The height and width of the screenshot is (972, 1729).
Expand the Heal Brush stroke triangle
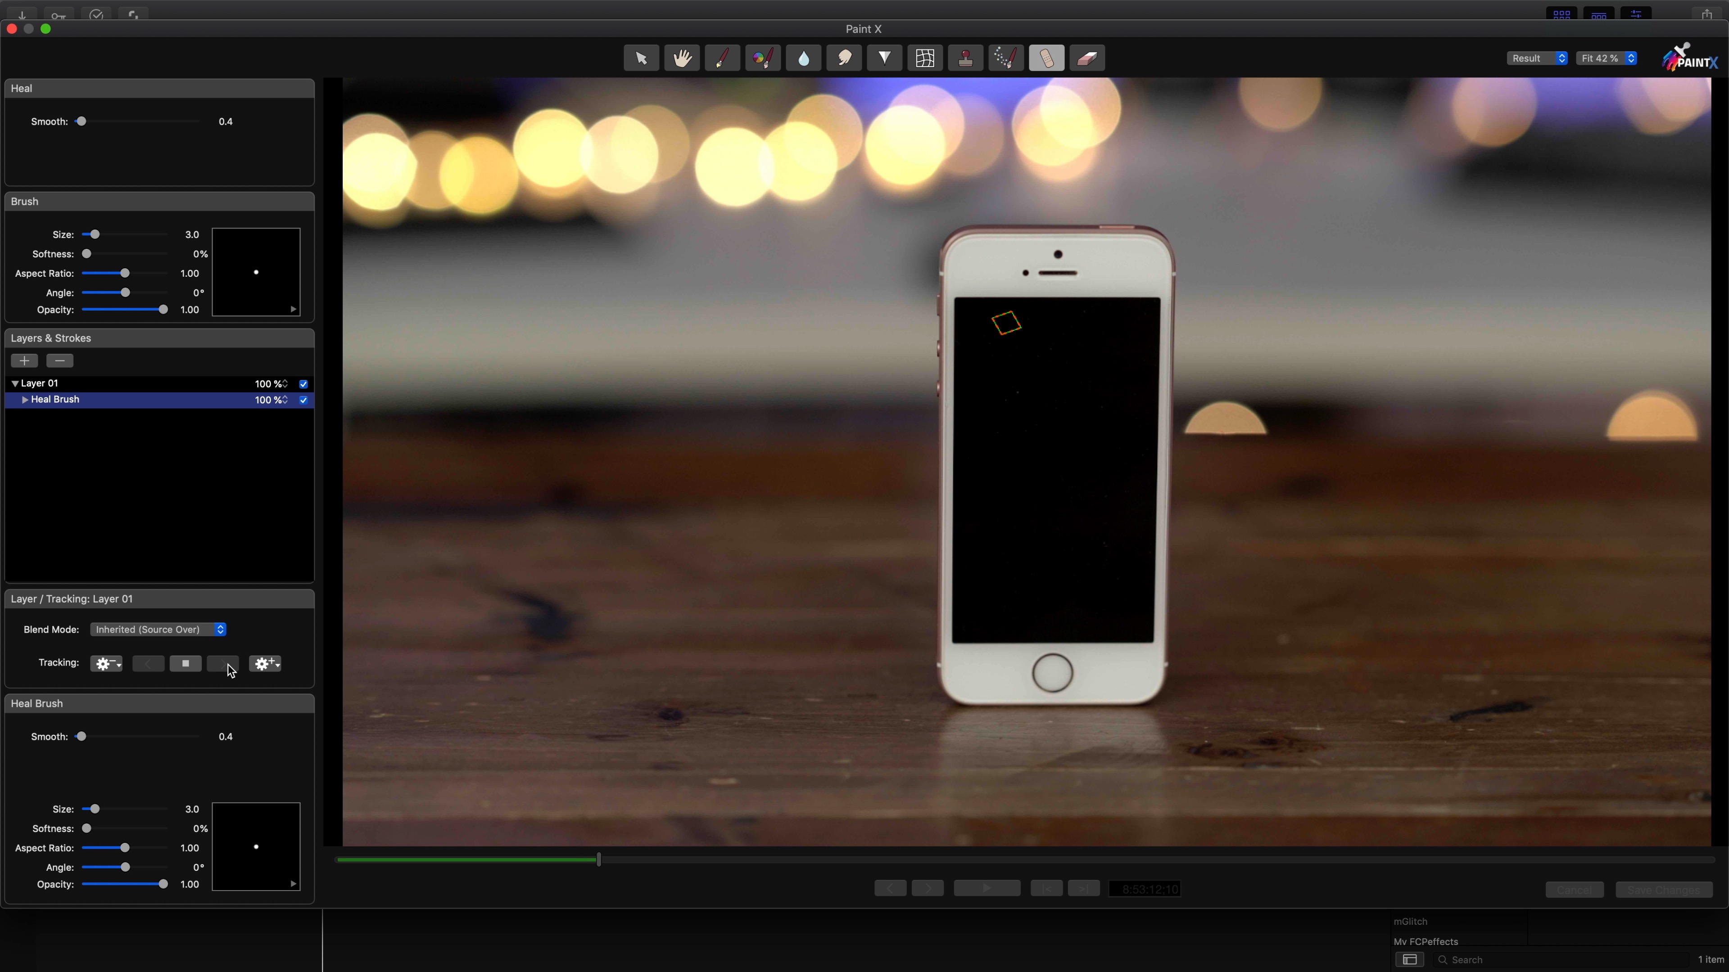click(x=25, y=400)
